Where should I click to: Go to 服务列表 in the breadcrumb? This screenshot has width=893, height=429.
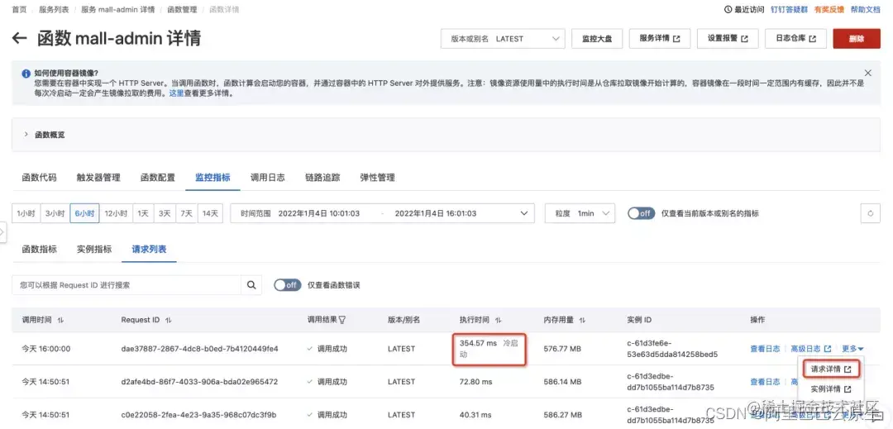tap(54, 10)
